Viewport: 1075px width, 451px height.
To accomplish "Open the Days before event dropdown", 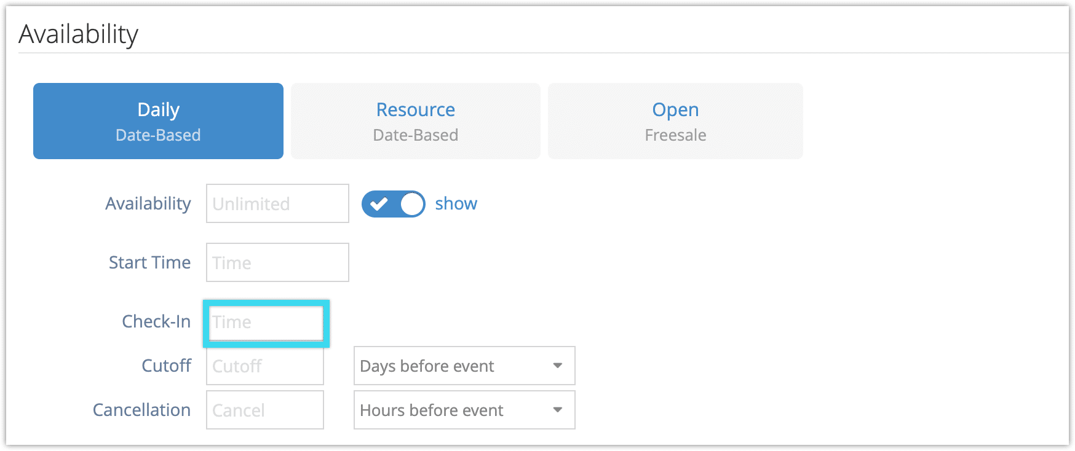I will point(464,366).
